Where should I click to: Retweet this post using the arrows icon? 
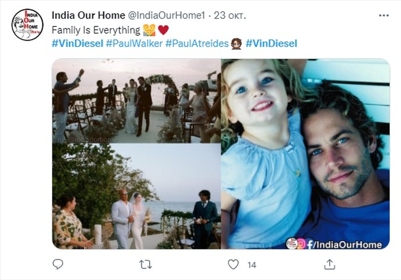[x=146, y=264]
